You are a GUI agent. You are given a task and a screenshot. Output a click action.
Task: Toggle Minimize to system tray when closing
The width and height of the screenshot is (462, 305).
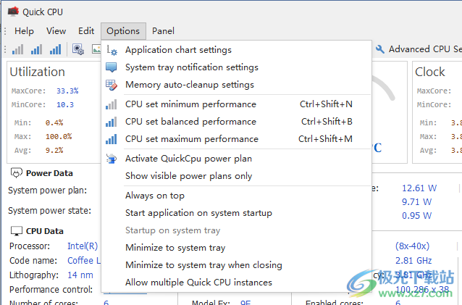(x=236, y=265)
